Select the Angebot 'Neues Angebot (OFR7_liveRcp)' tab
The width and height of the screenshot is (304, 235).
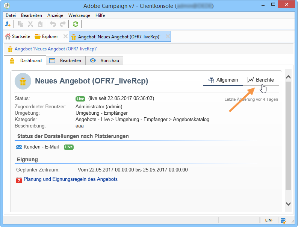(119, 37)
